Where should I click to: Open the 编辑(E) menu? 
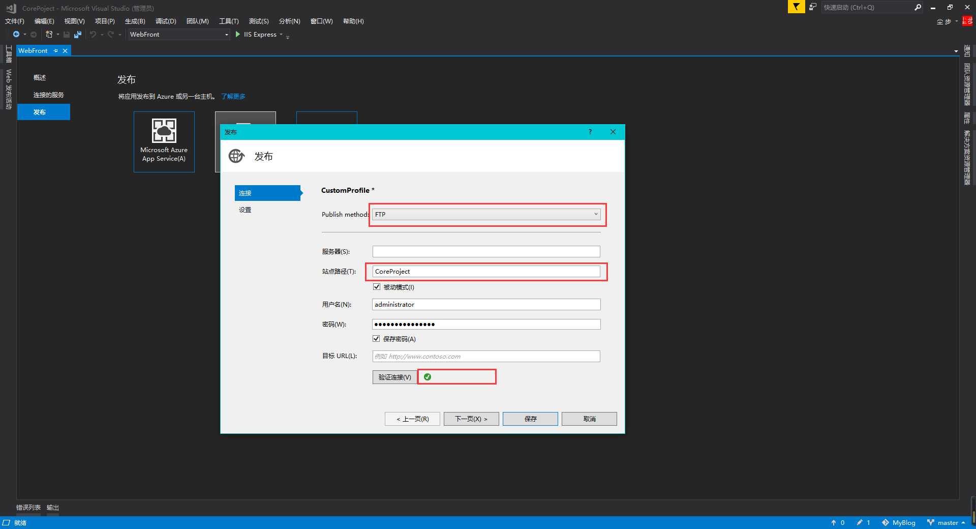(44, 21)
